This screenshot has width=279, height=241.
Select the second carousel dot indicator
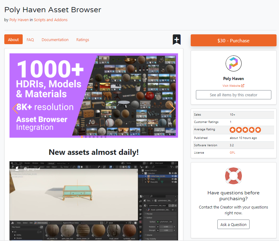coord(86,137)
